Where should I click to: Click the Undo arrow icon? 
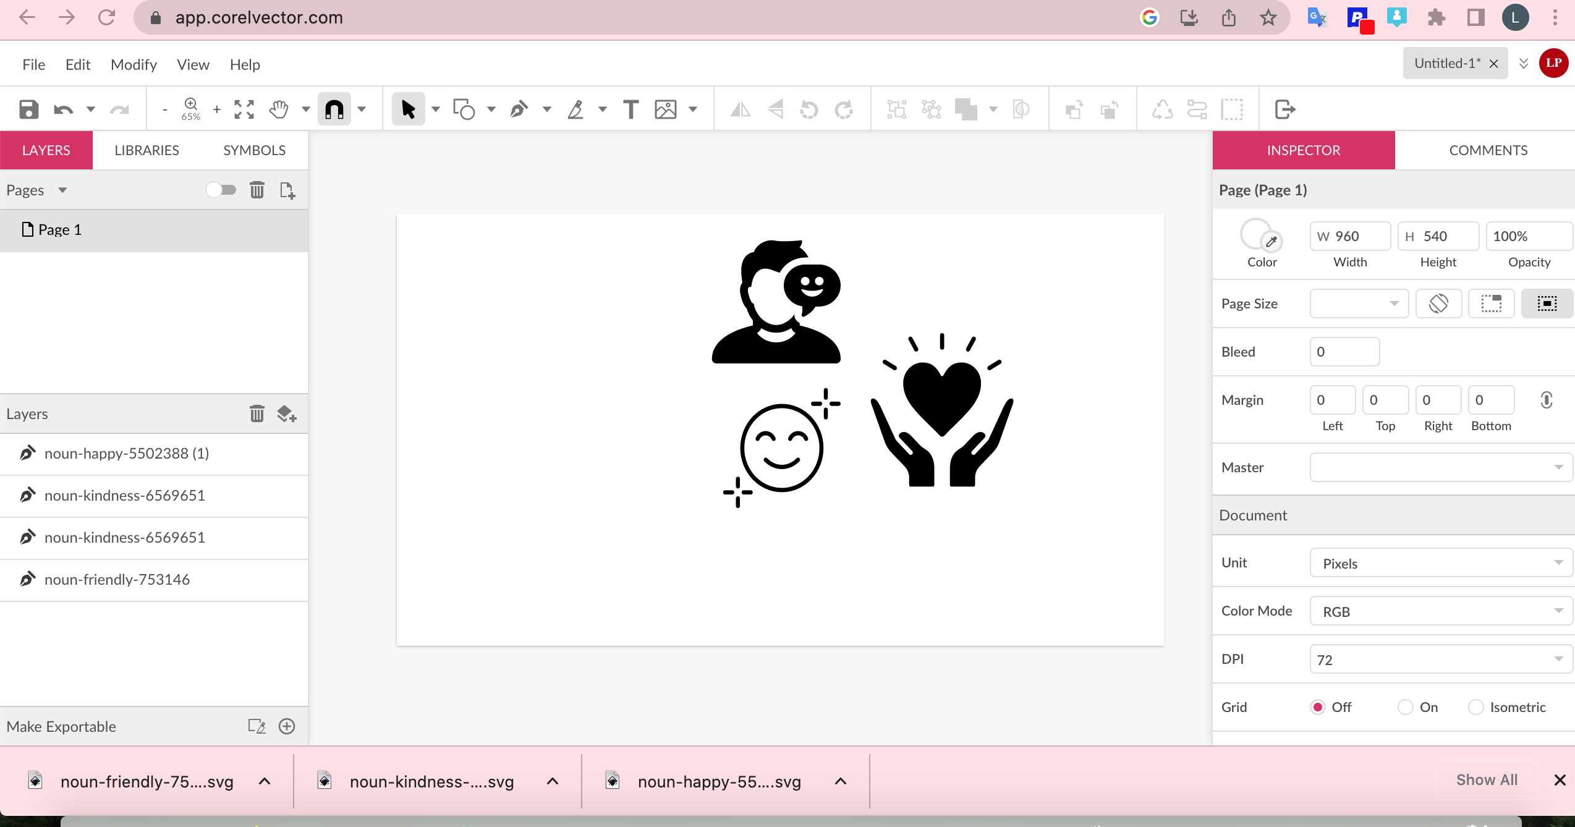point(63,109)
